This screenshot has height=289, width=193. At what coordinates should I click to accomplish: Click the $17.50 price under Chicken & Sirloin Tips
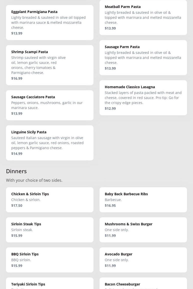coord(17,206)
